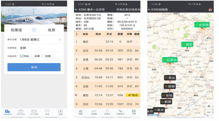Go back from K590 timetable screen

(x=76, y=9)
